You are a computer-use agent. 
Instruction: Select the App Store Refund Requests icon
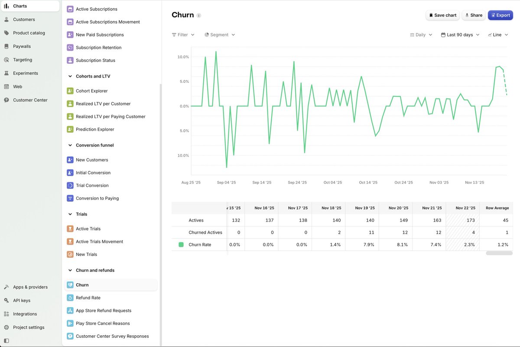coord(70,311)
